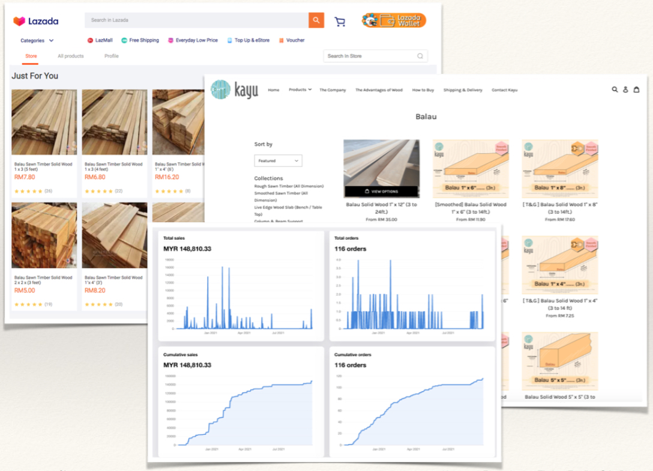Open The Company menu item
This screenshot has width=653, height=471.
(333, 90)
